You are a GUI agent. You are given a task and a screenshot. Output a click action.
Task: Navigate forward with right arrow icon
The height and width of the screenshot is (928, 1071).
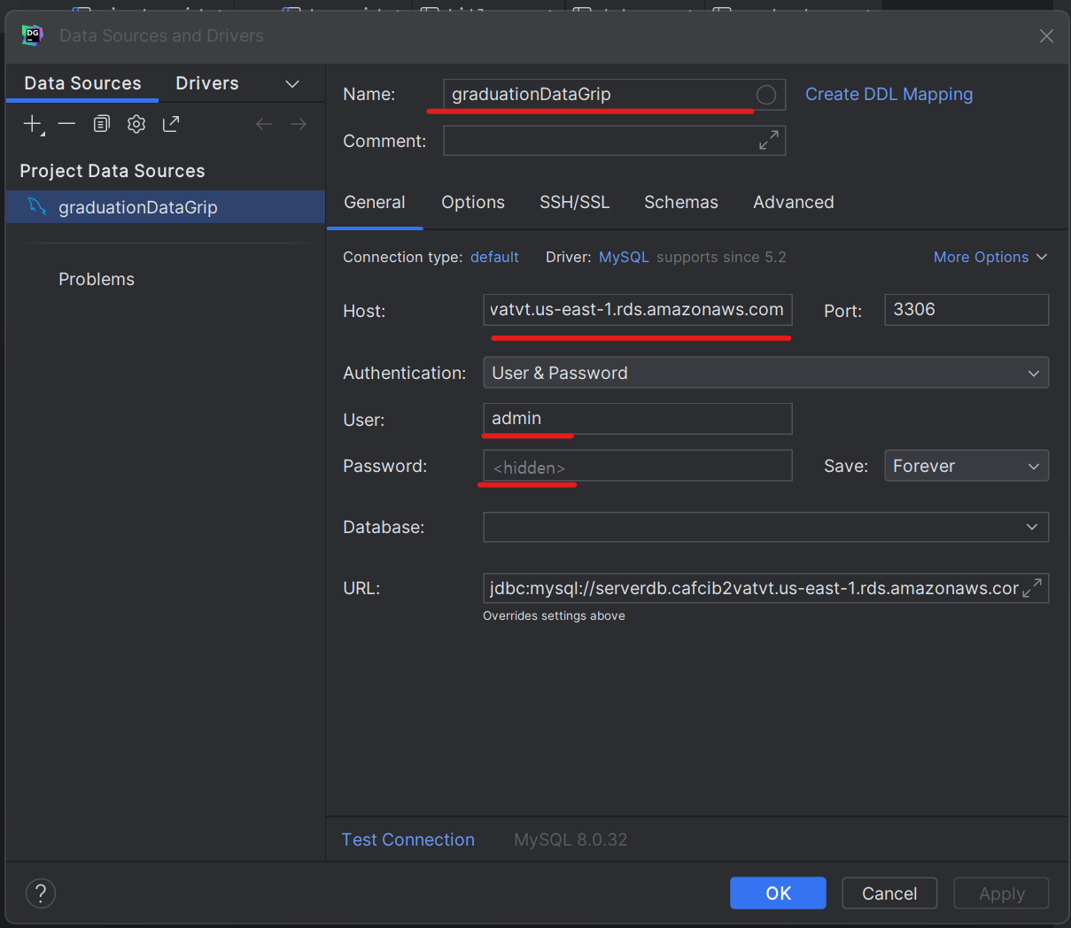(x=299, y=124)
